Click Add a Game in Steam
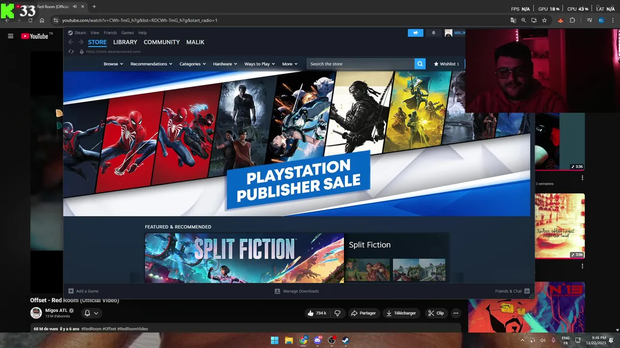Screen dimensions: 620x348 [83, 291]
